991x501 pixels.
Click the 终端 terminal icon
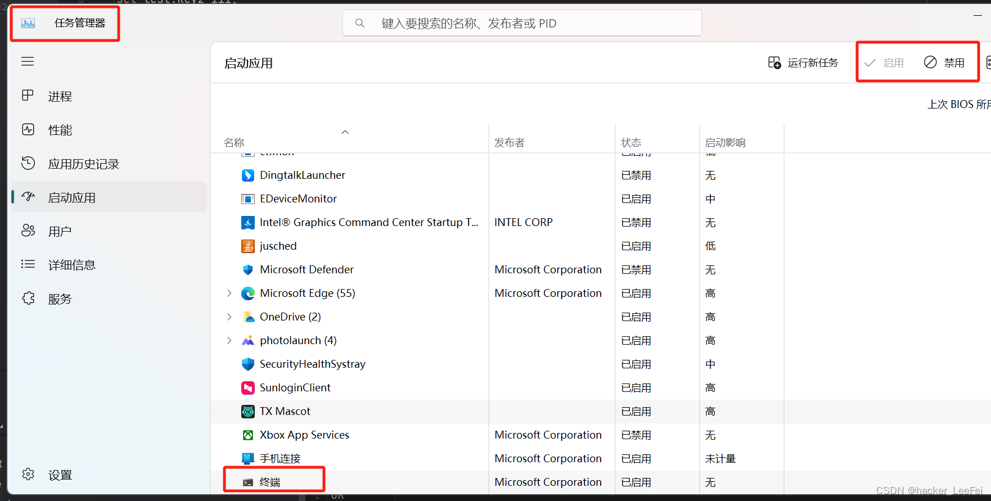(x=247, y=482)
